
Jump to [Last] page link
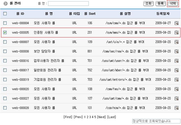click(112, 117)
